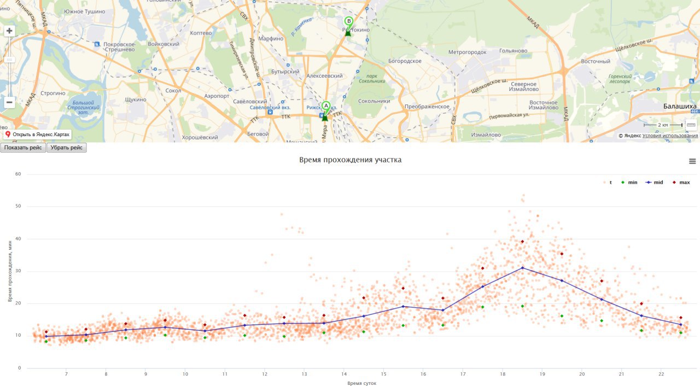Click the Щукино label on the map
This screenshot has height=386, width=700.
tap(136, 100)
